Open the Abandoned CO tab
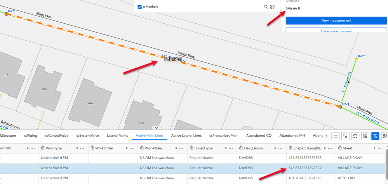 [x=259, y=135]
